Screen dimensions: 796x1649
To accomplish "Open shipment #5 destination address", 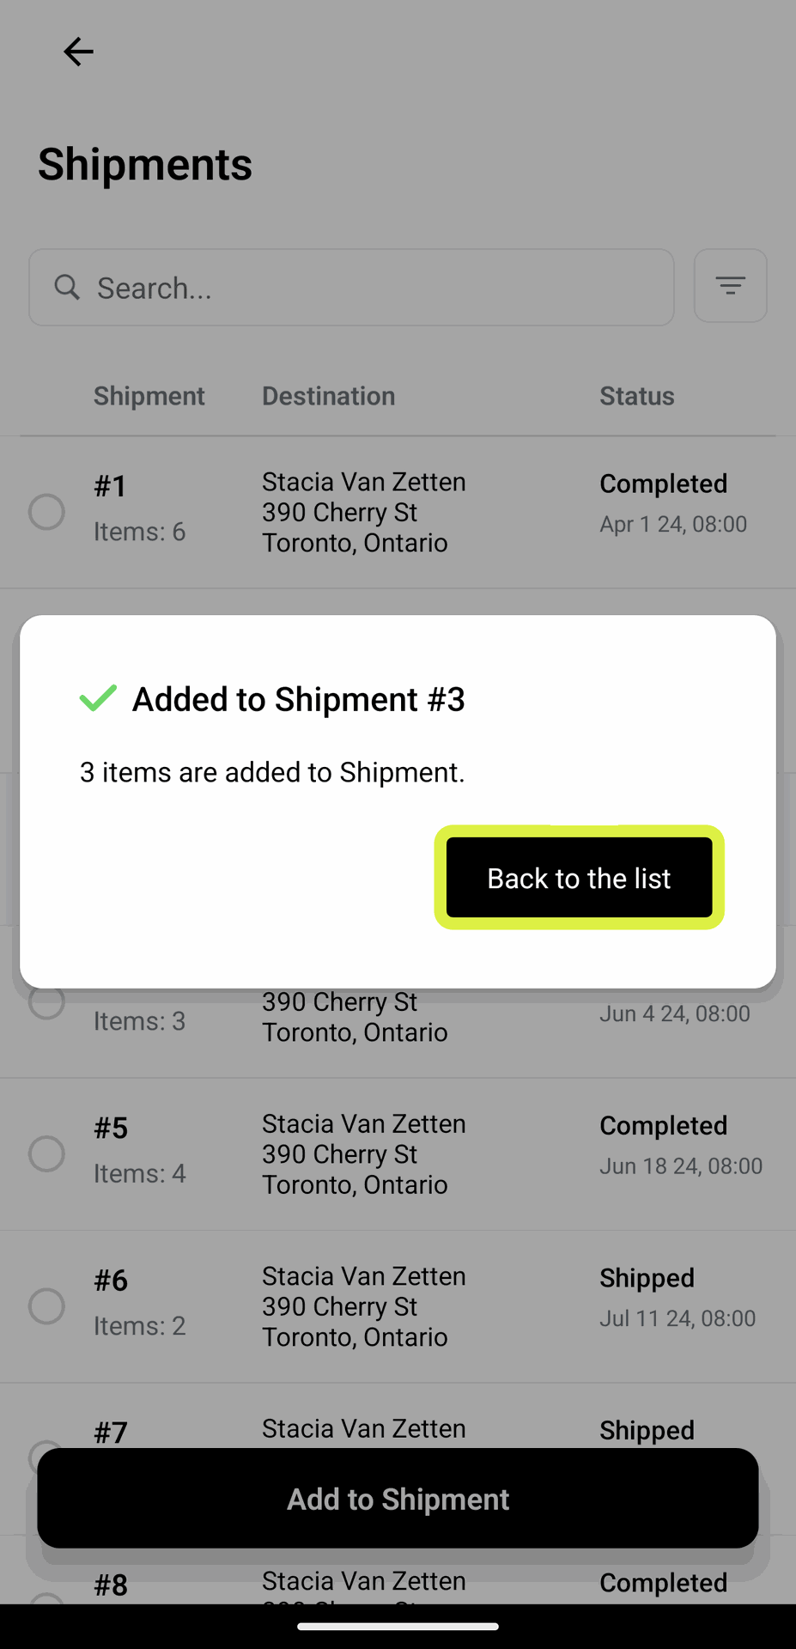I will pos(363,1153).
